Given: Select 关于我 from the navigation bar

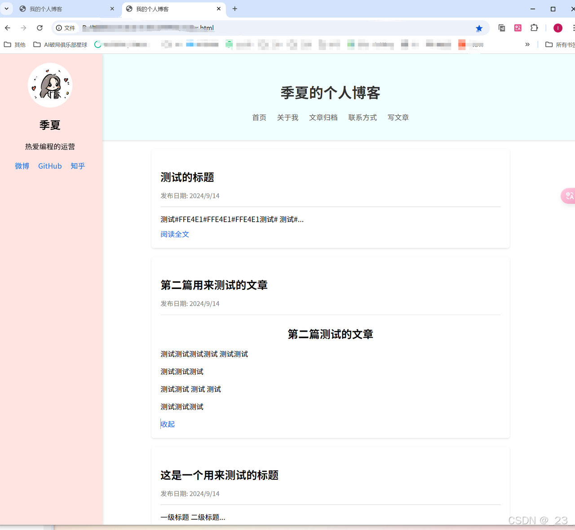Looking at the screenshot, I should [x=287, y=117].
